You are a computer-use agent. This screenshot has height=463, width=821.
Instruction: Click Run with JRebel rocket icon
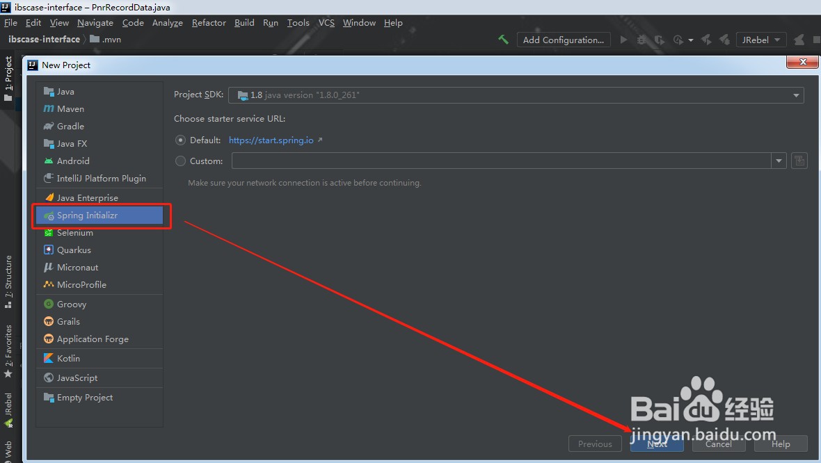pyautogui.click(x=706, y=40)
